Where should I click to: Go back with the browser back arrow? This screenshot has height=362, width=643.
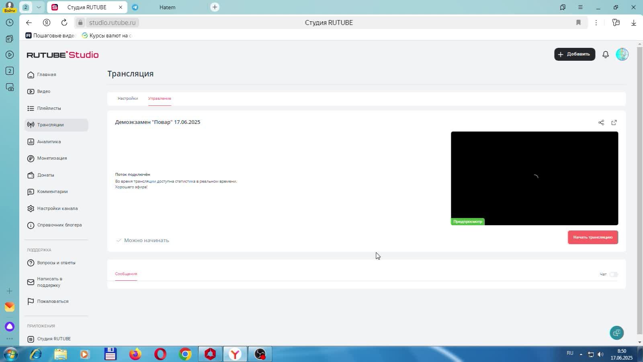point(29,23)
